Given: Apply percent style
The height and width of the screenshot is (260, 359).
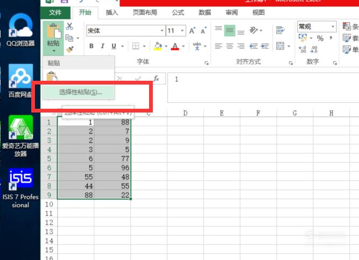Looking at the screenshot, I should click(320, 38).
